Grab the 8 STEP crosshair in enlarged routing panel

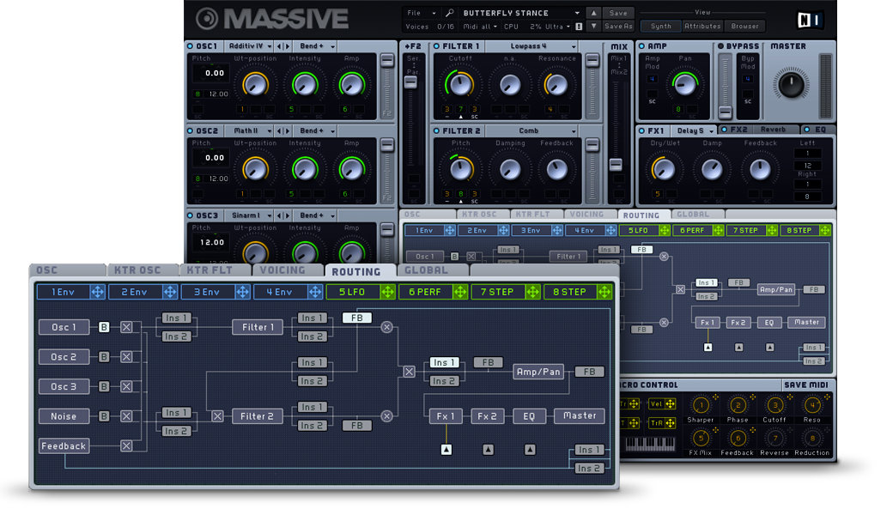604,292
